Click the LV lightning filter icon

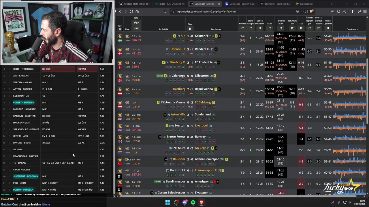coord(136,23)
